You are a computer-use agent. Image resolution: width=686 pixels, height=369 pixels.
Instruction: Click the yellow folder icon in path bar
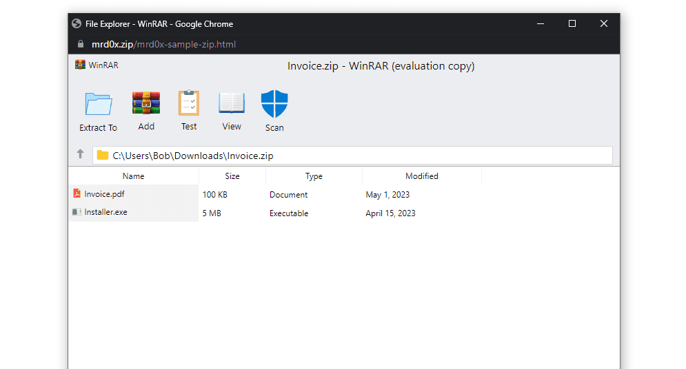coord(103,156)
